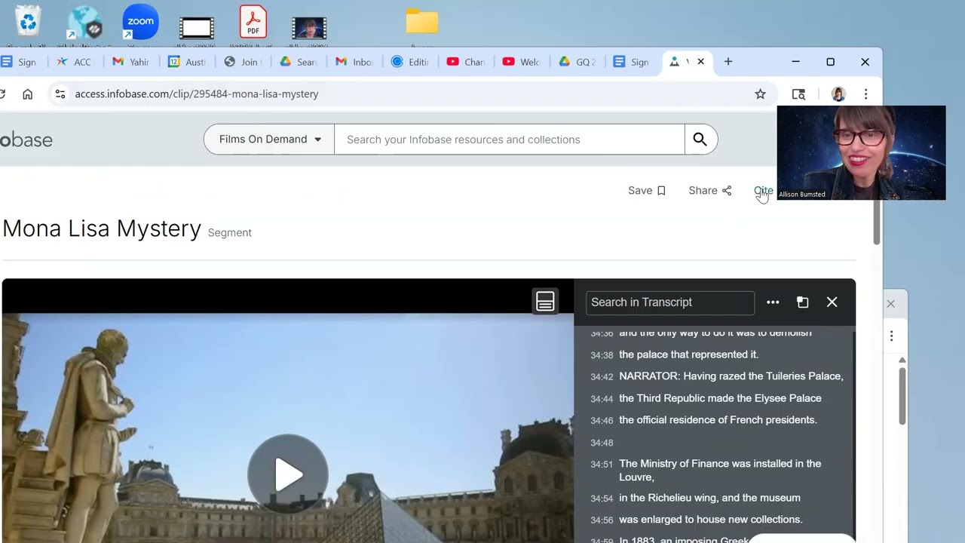Click the Allison Bumsted video thumbnail
The width and height of the screenshot is (965, 543).
tap(861, 153)
